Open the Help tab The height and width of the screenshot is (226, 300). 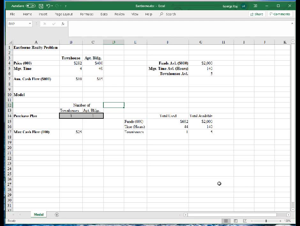pyautogui.click(x=148, y=14)
